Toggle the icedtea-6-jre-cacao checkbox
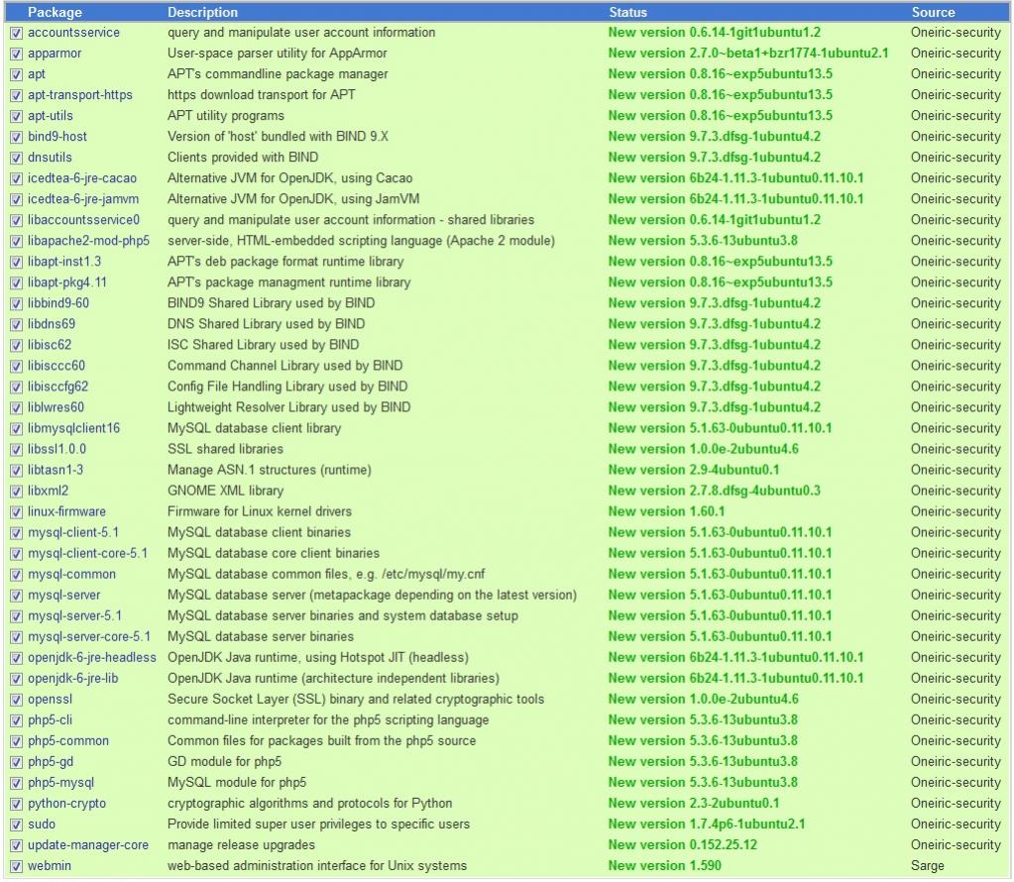Viewport: 1014px width, 882px height. click(16, 179)
